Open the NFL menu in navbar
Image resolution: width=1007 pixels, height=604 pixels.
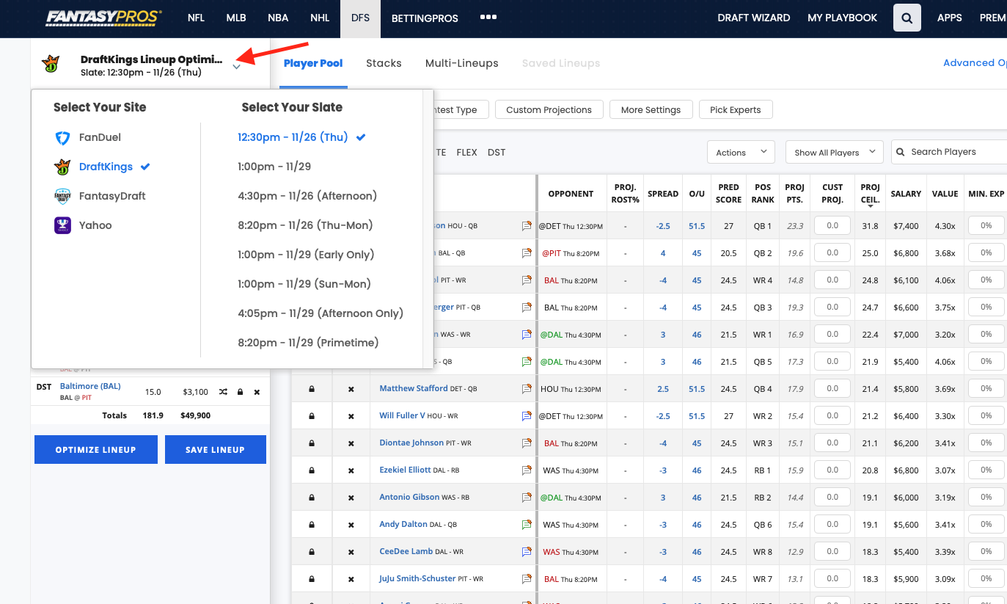pos(196,18)
